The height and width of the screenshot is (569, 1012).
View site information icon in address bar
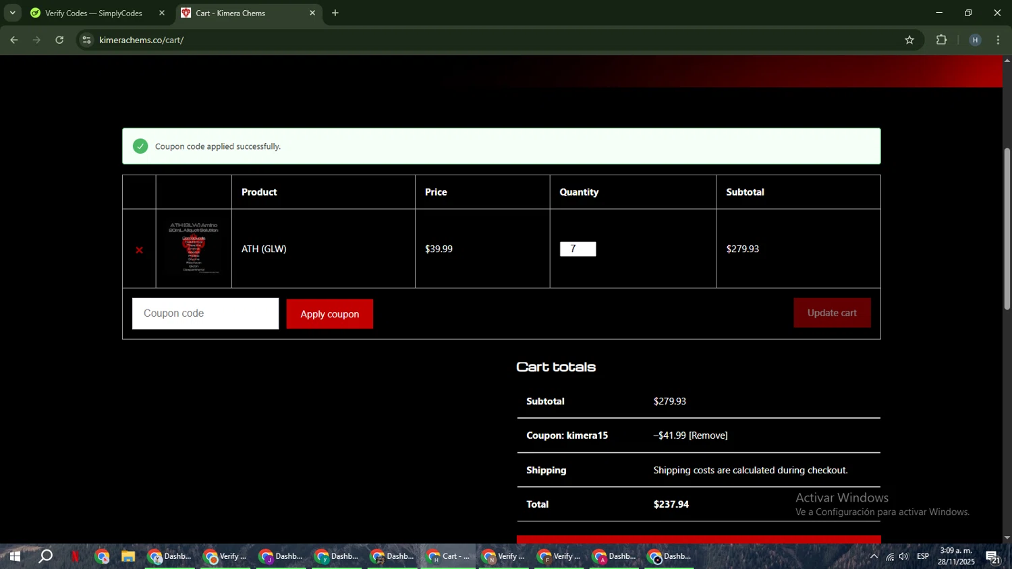[x=86, y=40]
